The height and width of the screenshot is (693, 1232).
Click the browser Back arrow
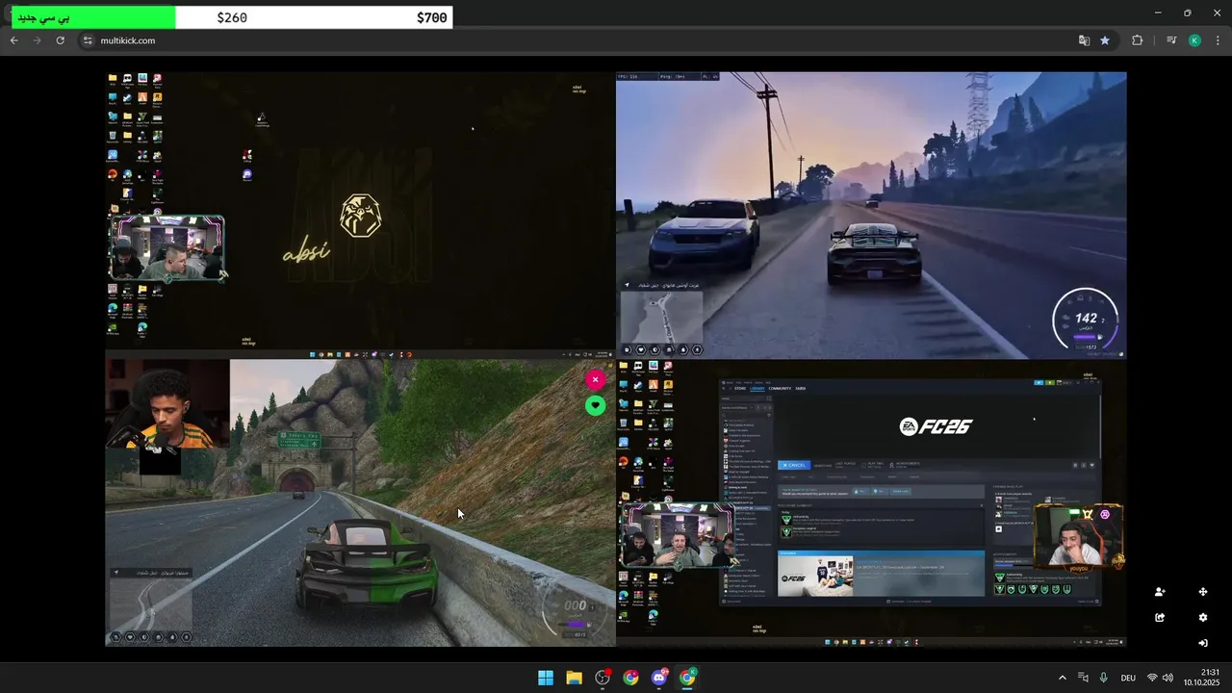[14, 40]
